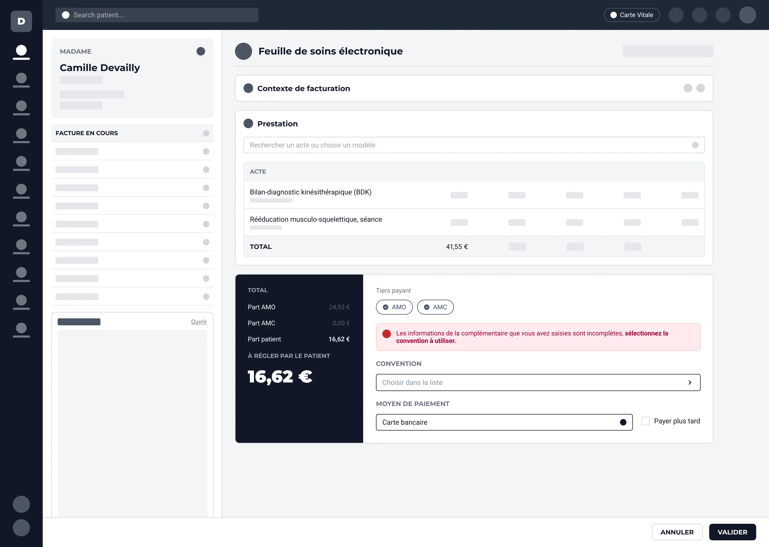Focus the Search patient field
The height and width of the screenshot is (547, 769).
click(x=157, y=15)
